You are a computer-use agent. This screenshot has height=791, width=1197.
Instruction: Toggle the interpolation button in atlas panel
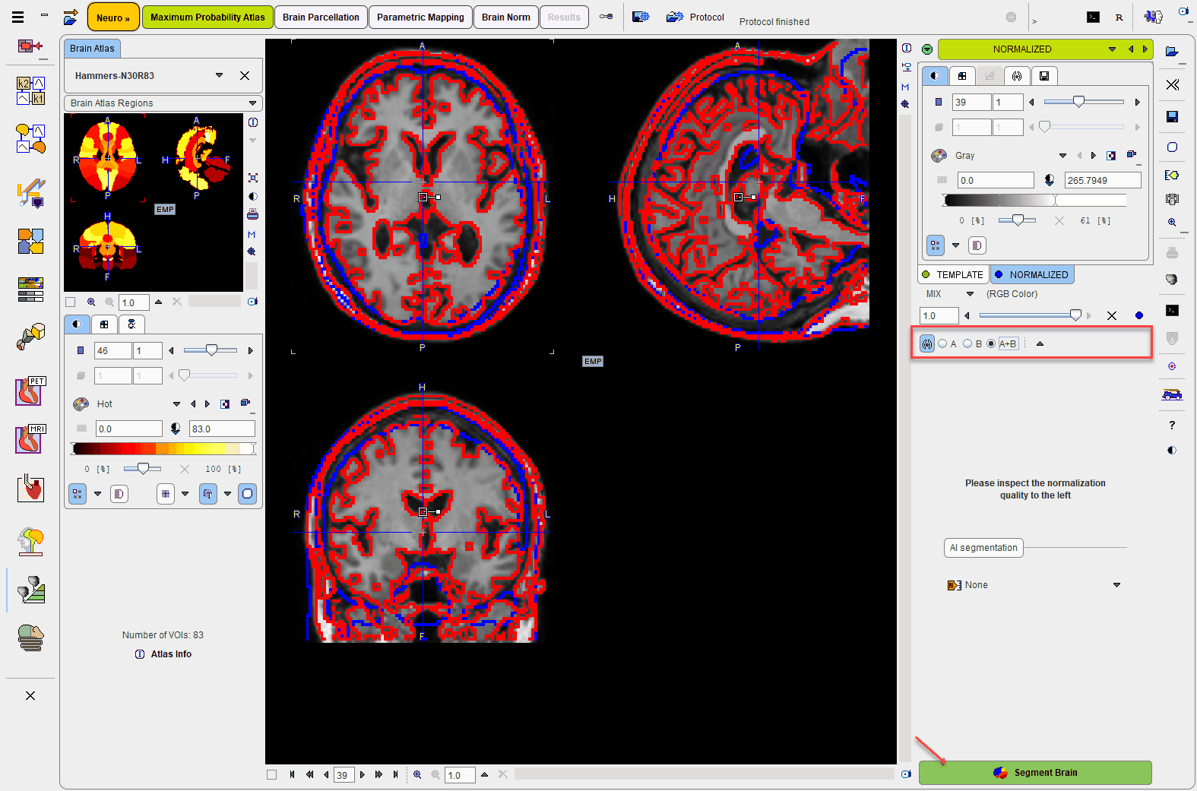[78, 494]
